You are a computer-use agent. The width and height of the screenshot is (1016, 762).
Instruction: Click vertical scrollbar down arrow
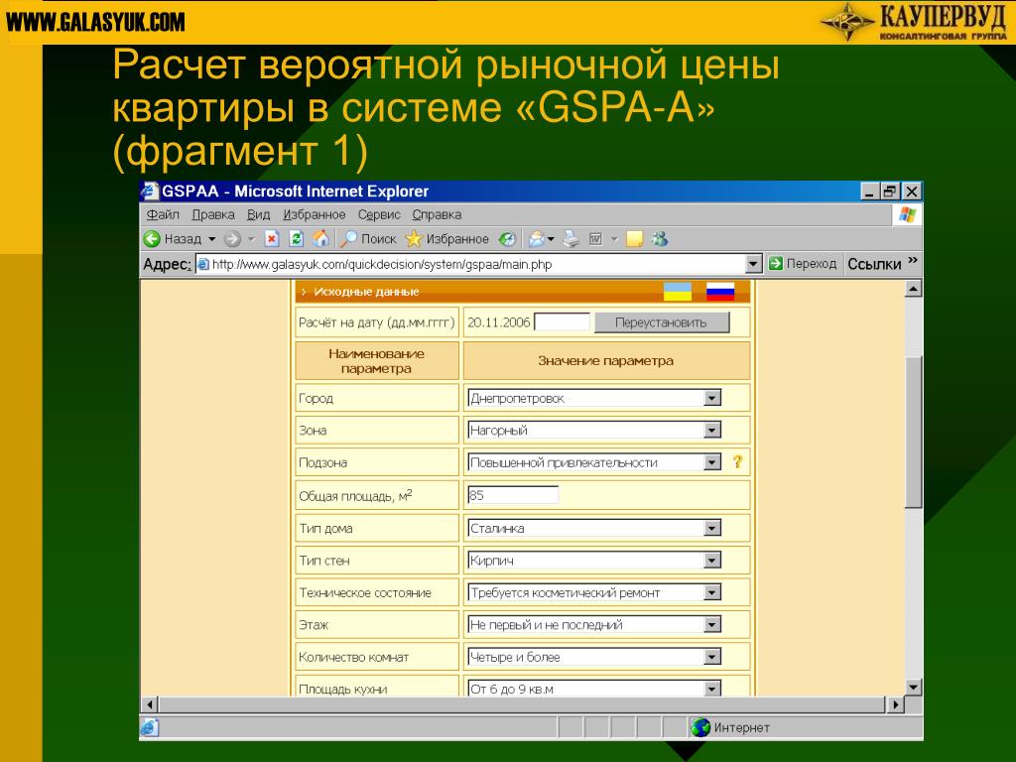click(x=913, y=688)
